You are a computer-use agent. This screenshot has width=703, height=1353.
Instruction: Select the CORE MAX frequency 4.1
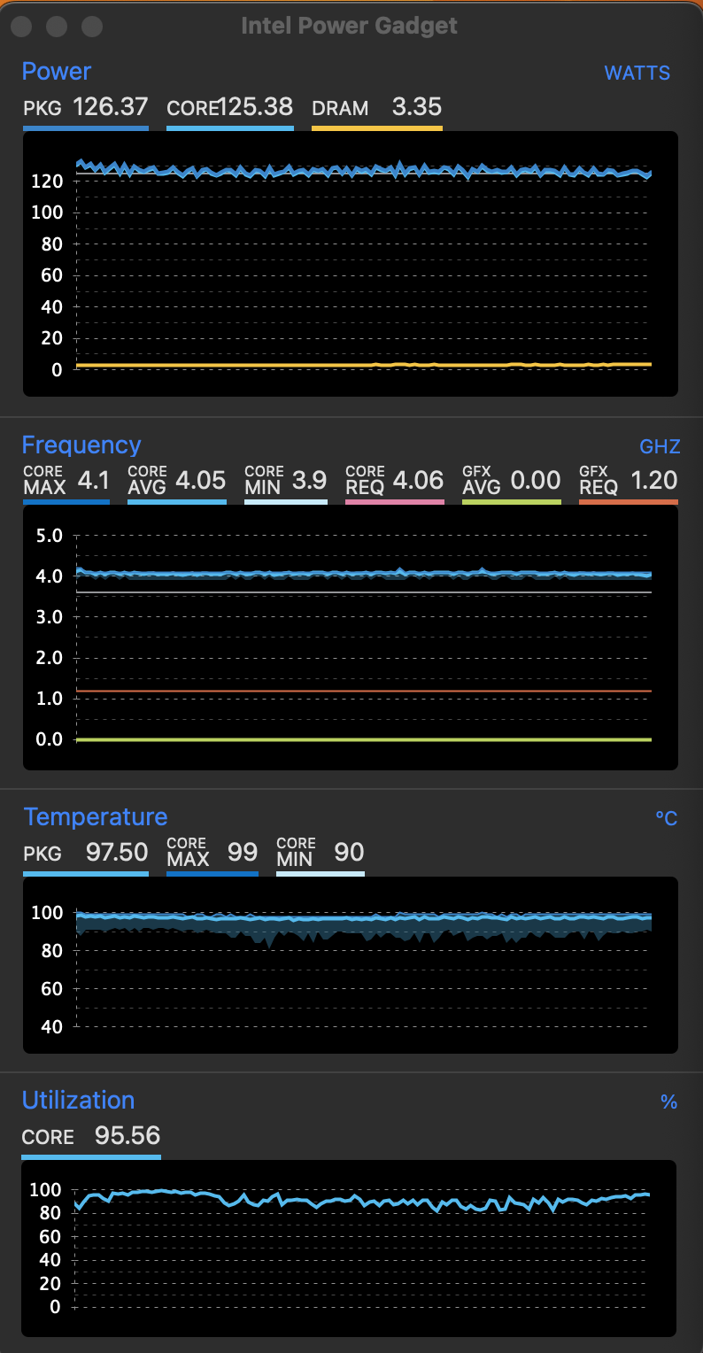[x=94, y=481]
